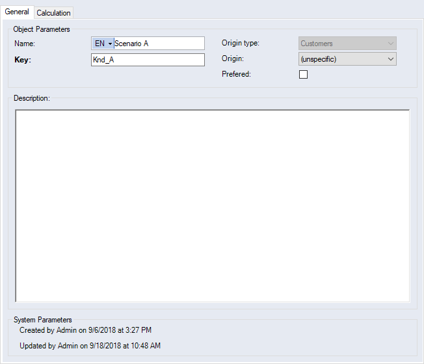
Task: Click the Created by Admin timestamp text
Action: (85, 330)
